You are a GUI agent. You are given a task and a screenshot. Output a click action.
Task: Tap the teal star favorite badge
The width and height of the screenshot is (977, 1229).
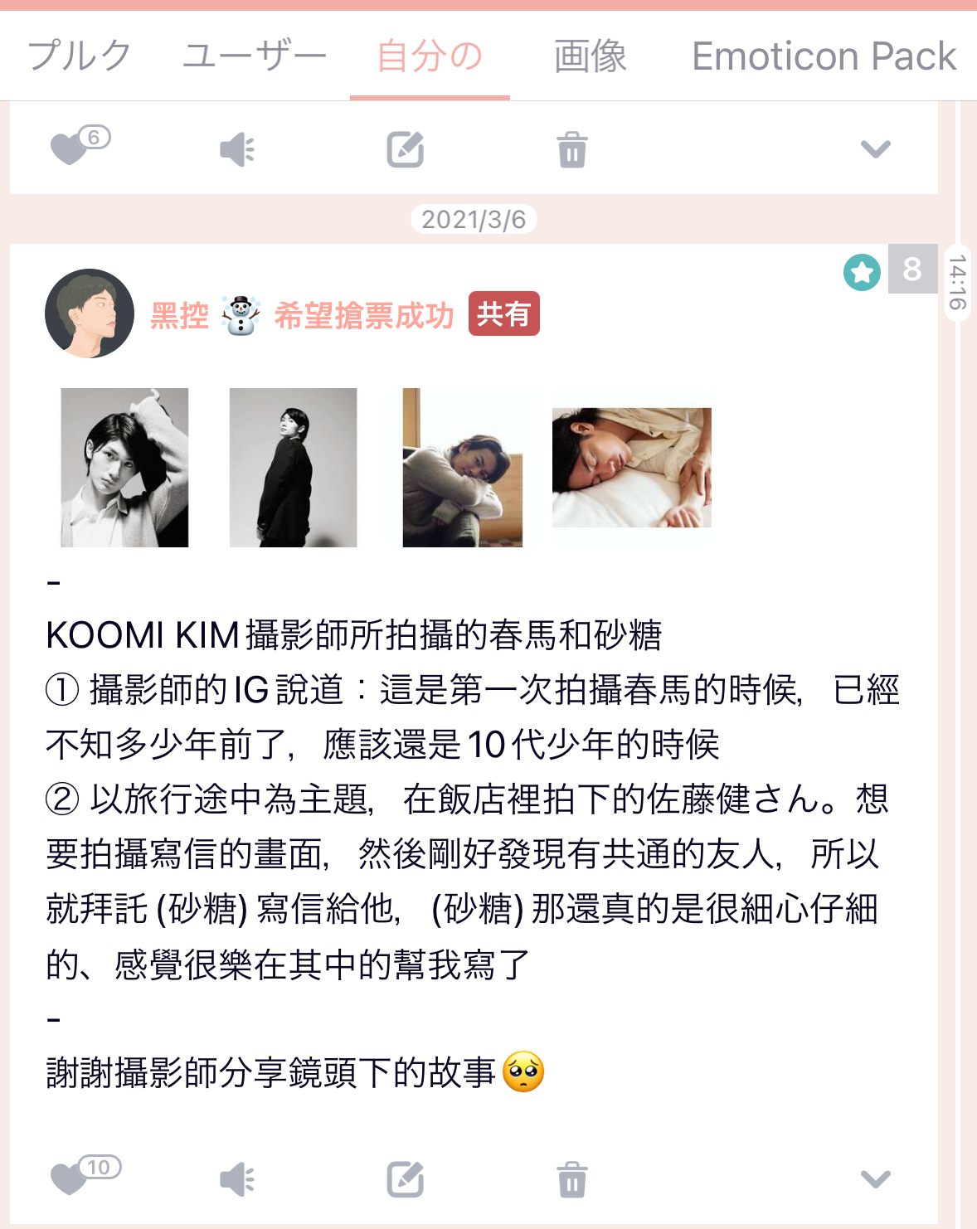(x=863, y=272)
